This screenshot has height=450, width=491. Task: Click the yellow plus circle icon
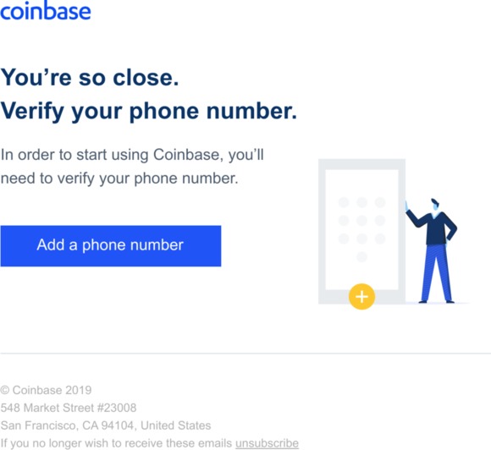pos(361,296)
